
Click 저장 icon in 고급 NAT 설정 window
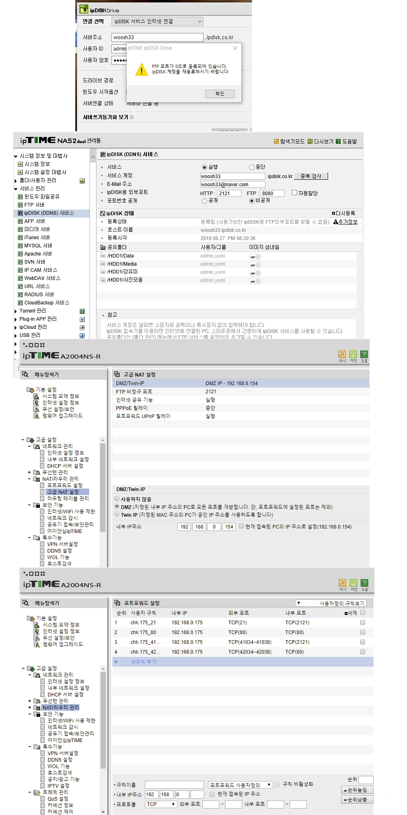[353, 356]
